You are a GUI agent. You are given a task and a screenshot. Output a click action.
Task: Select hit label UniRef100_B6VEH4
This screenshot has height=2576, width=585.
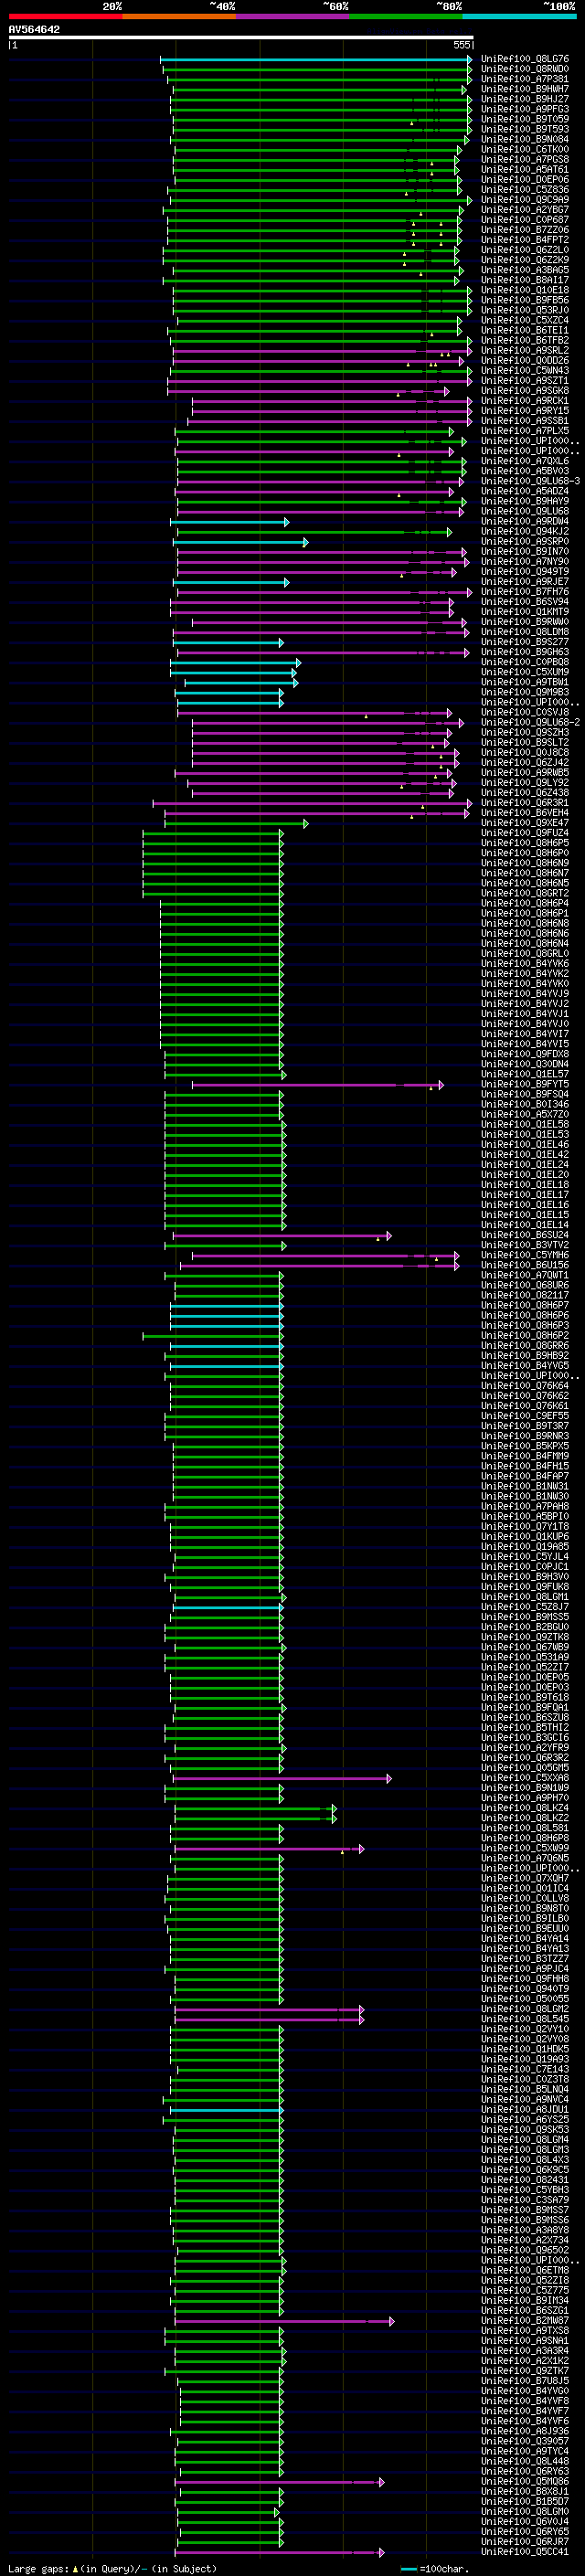pos(525,813)
